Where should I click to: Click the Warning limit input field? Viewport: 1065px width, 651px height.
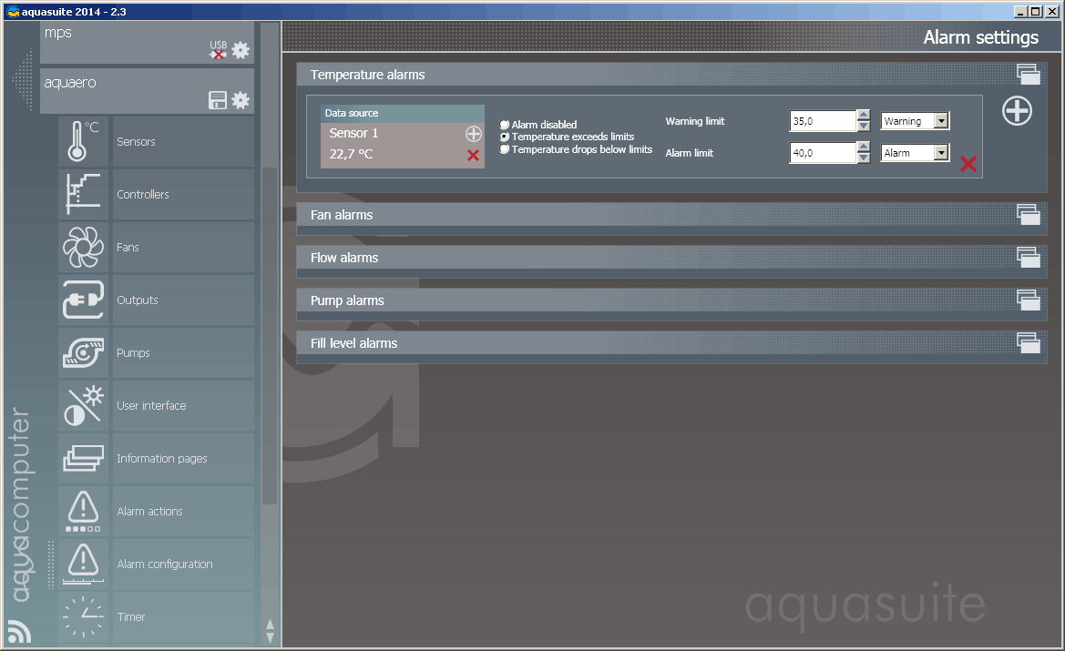point(823,121)
